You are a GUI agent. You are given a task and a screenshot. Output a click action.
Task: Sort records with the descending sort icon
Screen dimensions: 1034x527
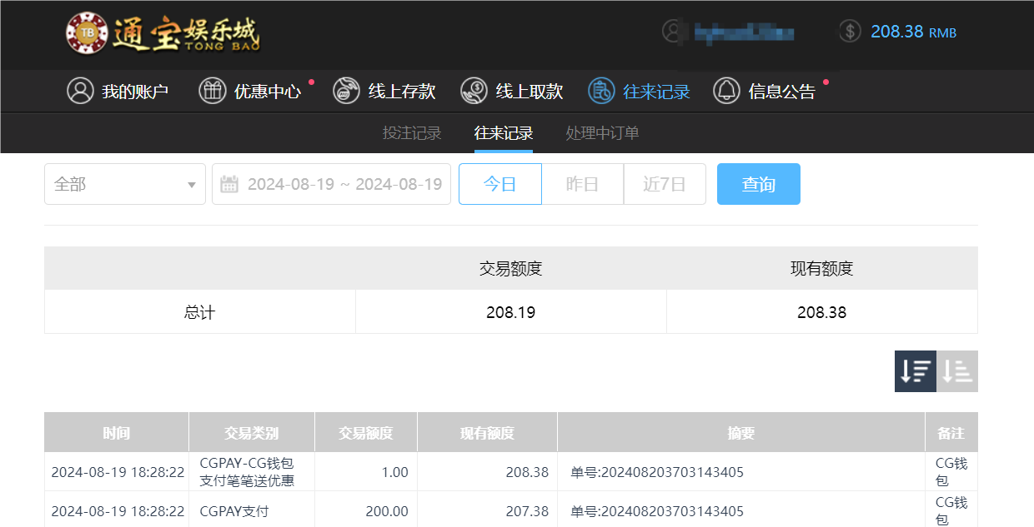coord(915,371)
